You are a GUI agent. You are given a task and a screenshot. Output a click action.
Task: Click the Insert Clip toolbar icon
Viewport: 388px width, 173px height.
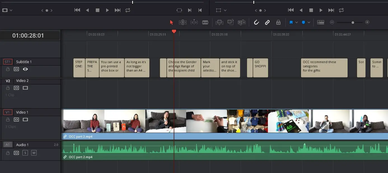click(219, 22)
